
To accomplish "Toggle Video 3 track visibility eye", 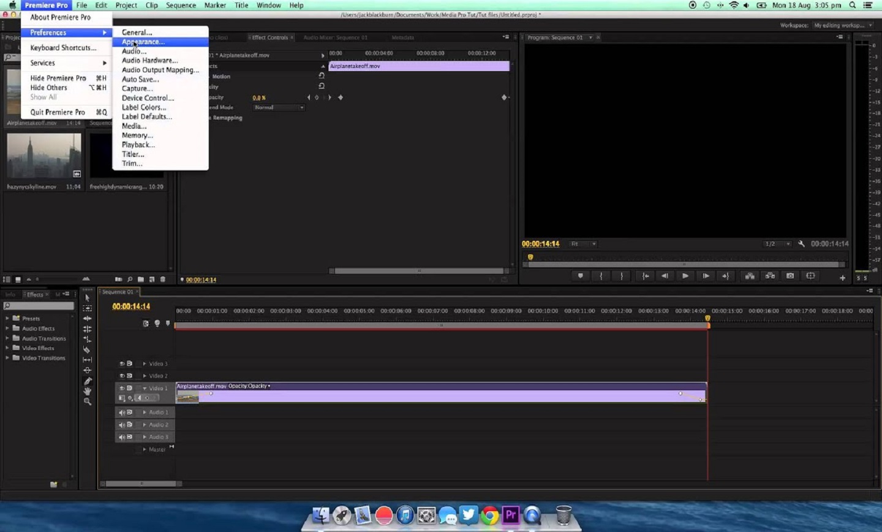I will (122, 363).
